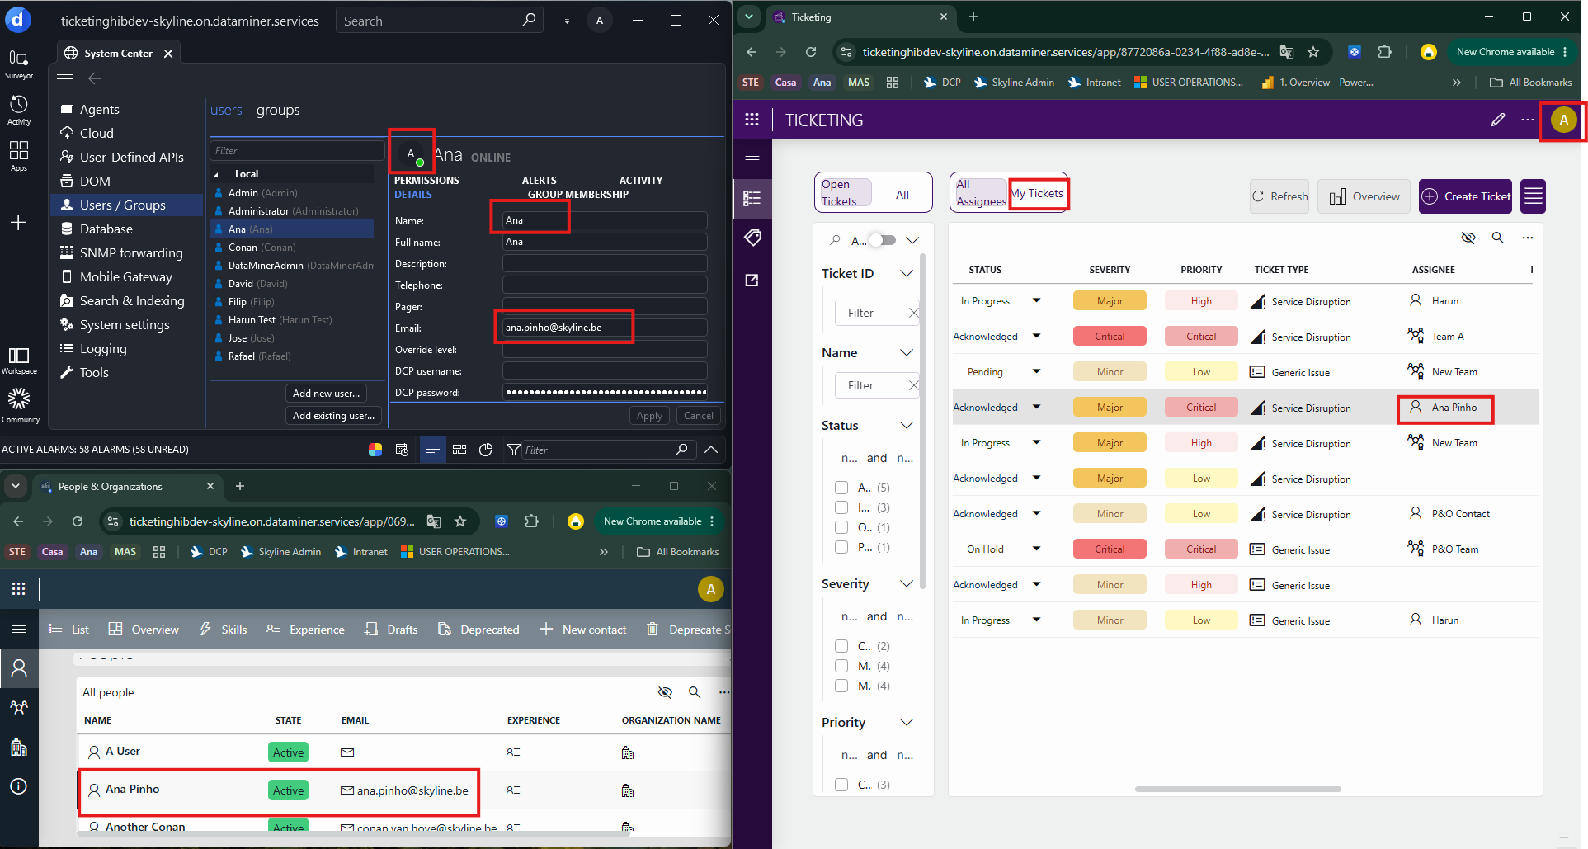
Task: Click the alarm color legend icon
Action: 375,450
